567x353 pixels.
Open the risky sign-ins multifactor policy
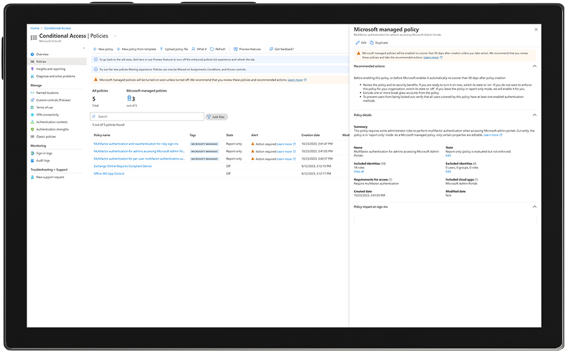click(x=136, y=144)
